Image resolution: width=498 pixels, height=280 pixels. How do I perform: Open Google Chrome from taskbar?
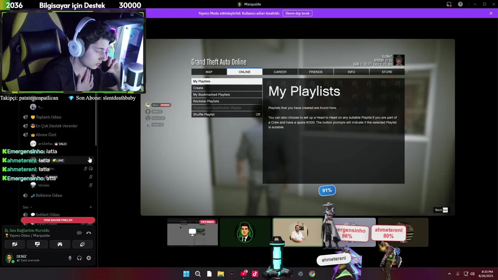[x=312, y=274]
